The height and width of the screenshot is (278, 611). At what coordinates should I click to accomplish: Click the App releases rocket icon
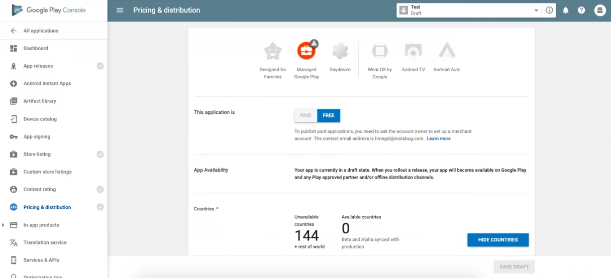pos(14,66)
